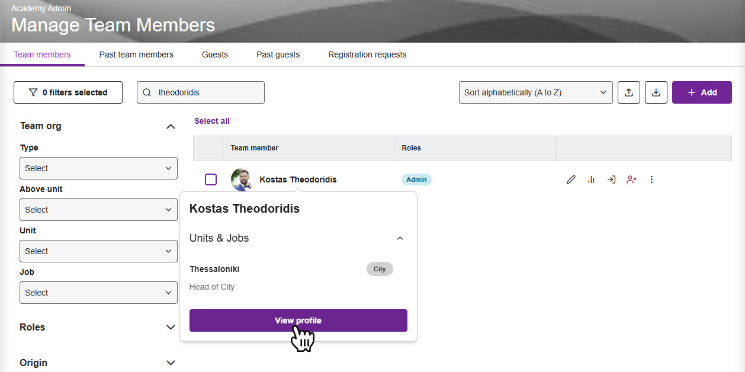
Task: Click the Select all link
Action: pos(212,121)
